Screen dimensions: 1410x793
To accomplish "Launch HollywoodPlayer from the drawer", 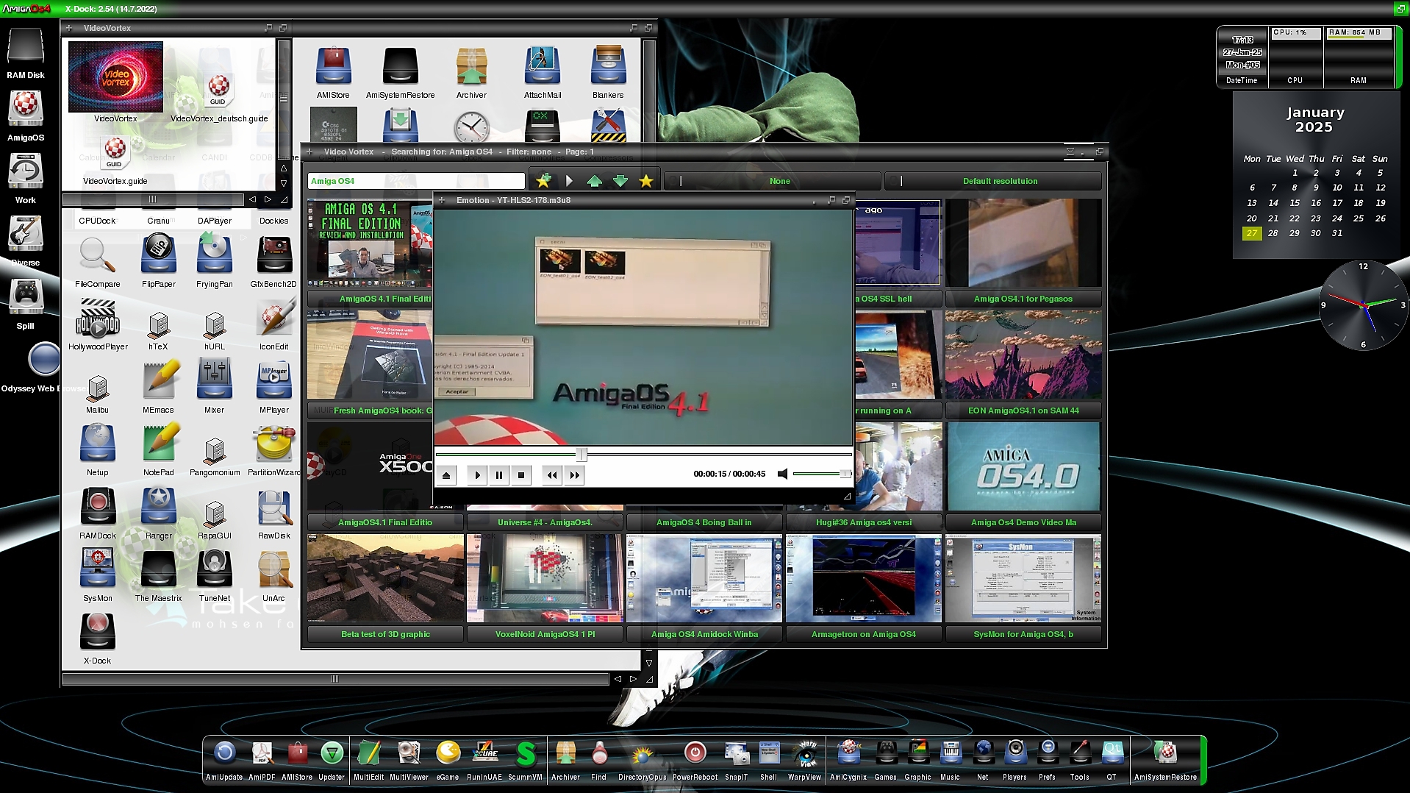I will pyautogui.click(x=97, y=319).
